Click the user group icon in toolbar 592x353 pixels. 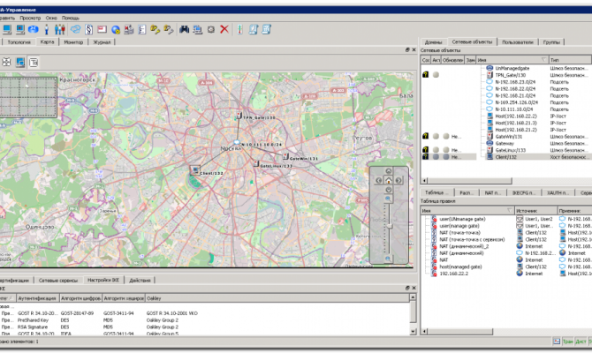tap(59, 28)
